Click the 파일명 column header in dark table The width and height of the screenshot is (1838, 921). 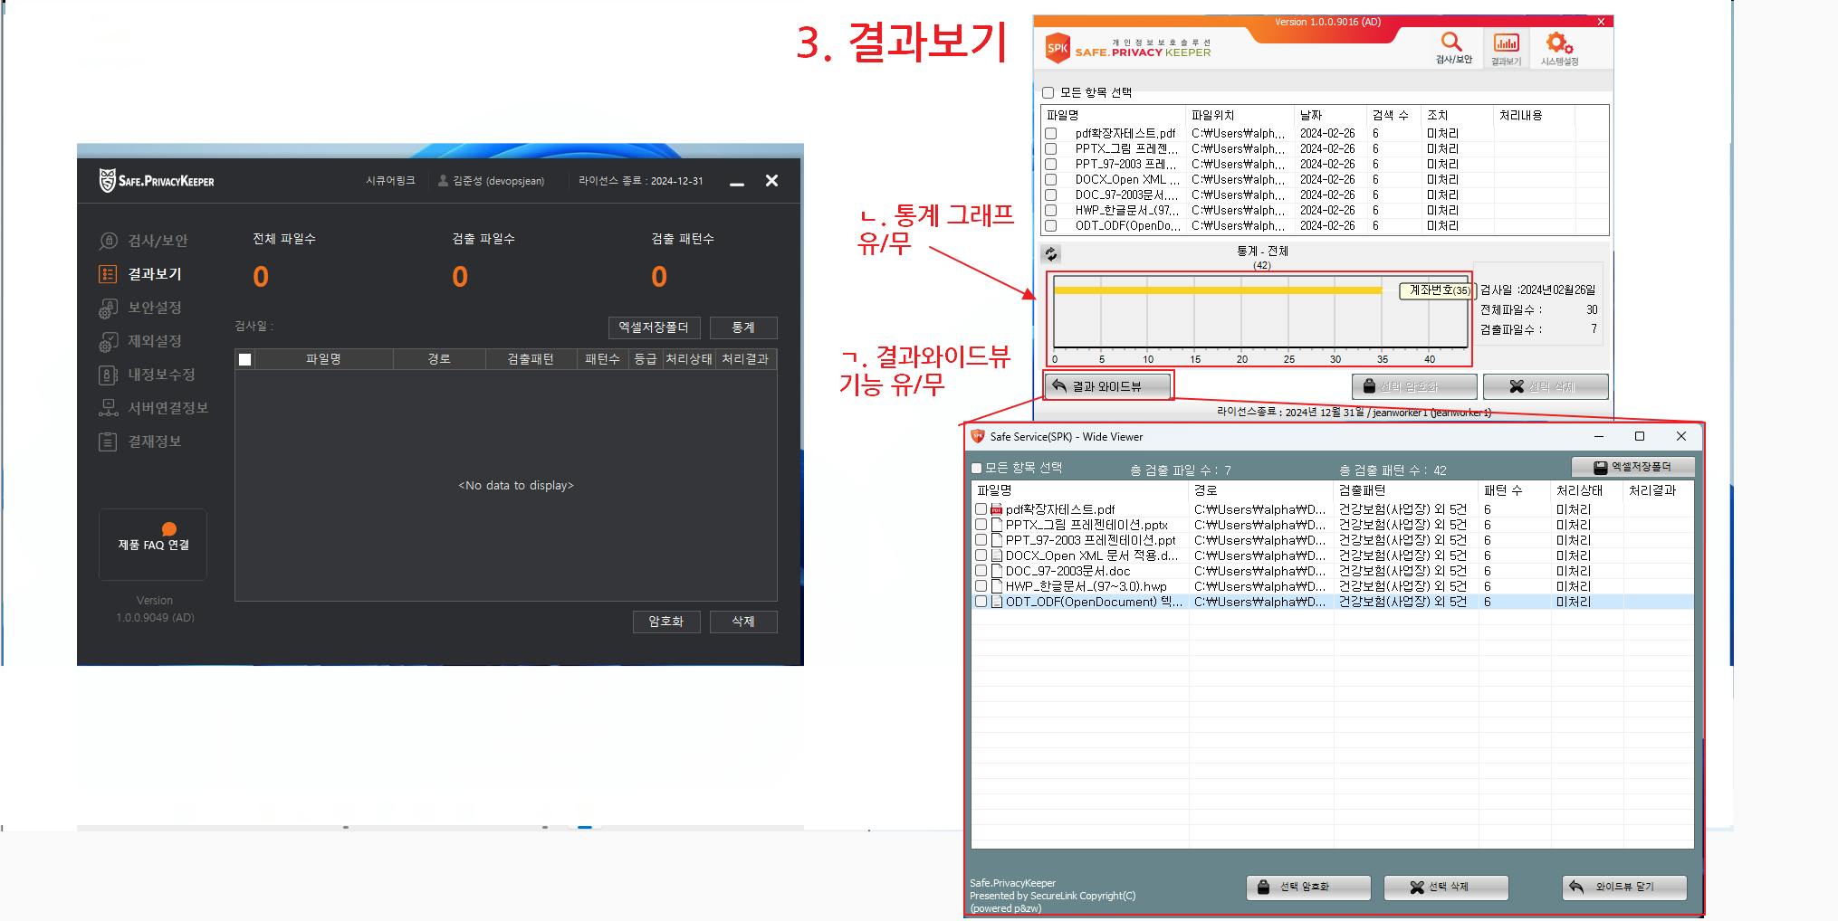[x=323, y=359]
